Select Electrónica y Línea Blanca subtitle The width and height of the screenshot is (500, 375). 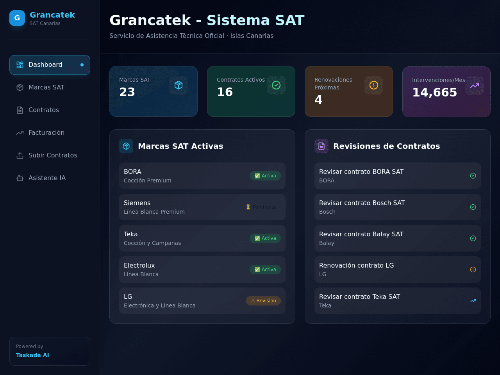click(x=160, y=305)
